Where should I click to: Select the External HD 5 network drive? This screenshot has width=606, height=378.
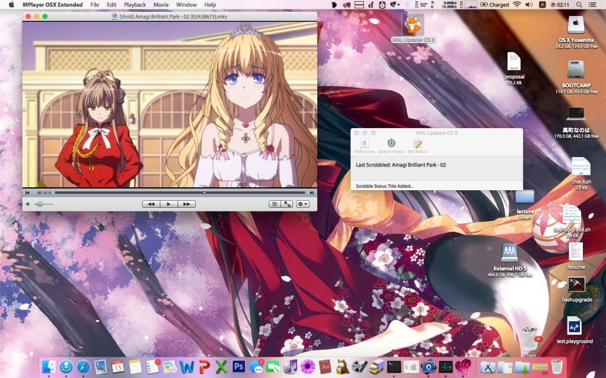(510, 253)
